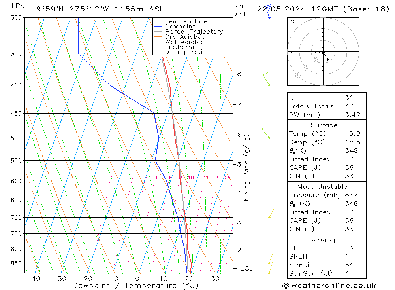This screenshot has height=290, width=395.
Task: Click the "Hodograph" section heading
Action: tap(323, 239)
